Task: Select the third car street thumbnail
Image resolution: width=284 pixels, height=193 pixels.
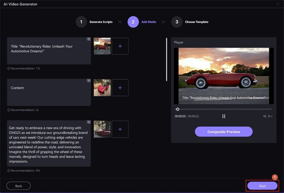Action: point(102,129)
